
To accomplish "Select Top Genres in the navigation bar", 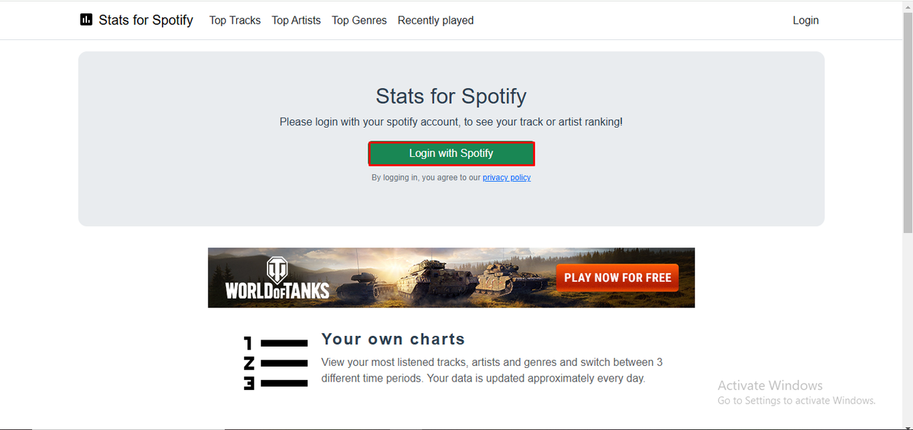I will click(359, 20).
